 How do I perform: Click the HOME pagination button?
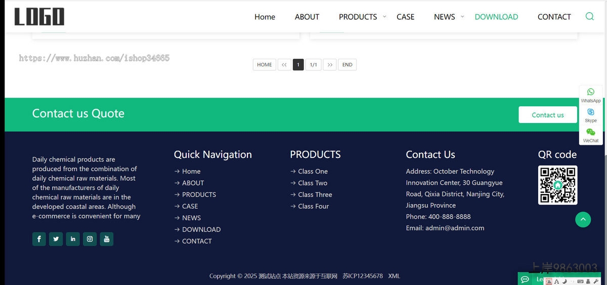point(264,65)
